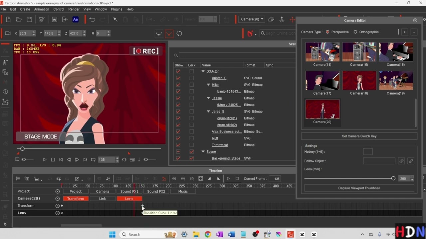Toggle Show checkbox for Kristen_S
426x239 pixels.
point(178,78)
